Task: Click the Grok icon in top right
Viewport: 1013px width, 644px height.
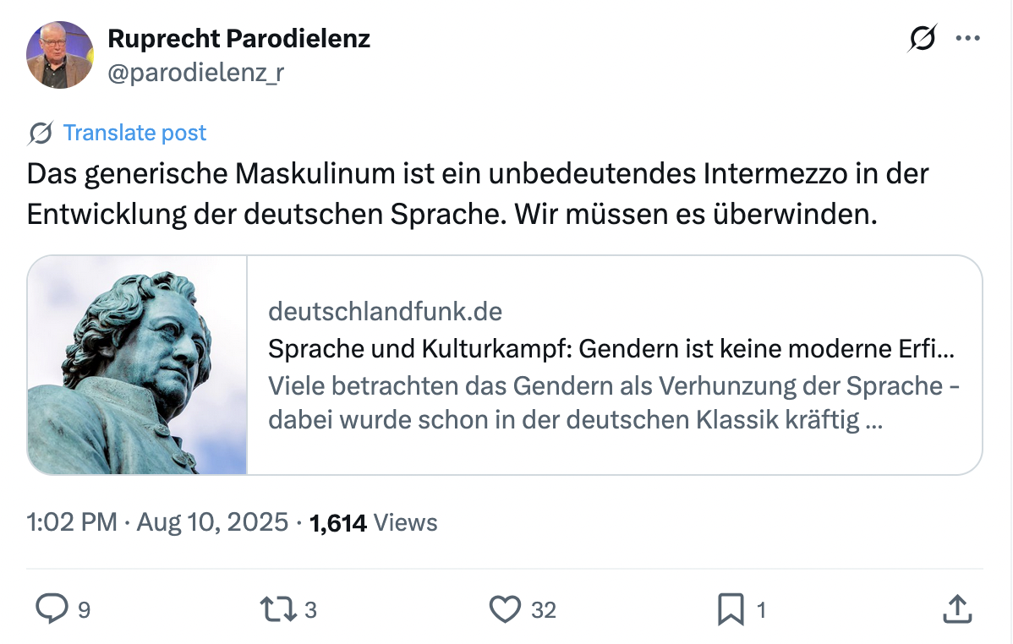Action: pos(923,39)
